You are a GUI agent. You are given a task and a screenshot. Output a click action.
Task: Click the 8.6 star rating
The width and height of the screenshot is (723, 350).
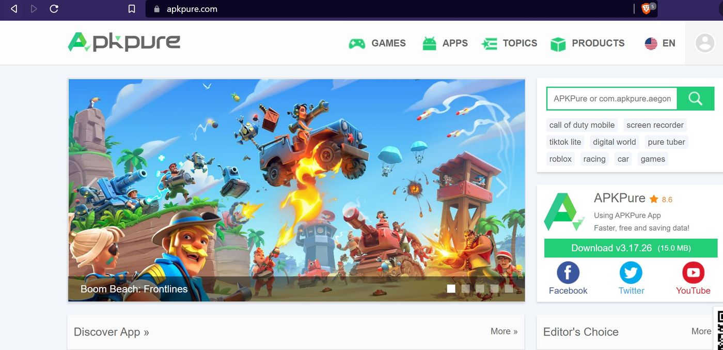point(661,199)
